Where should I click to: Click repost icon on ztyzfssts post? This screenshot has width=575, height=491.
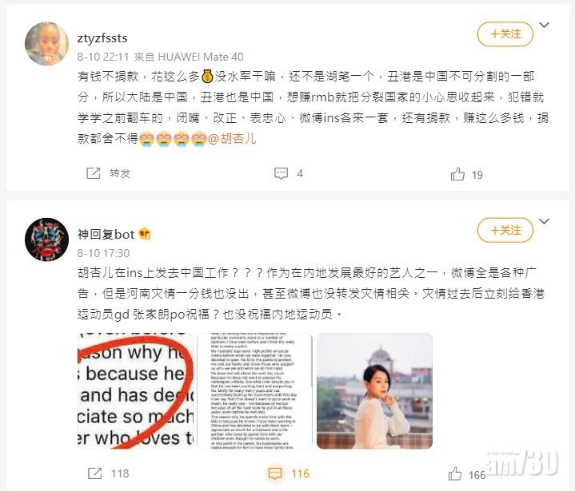click(93, 173)
